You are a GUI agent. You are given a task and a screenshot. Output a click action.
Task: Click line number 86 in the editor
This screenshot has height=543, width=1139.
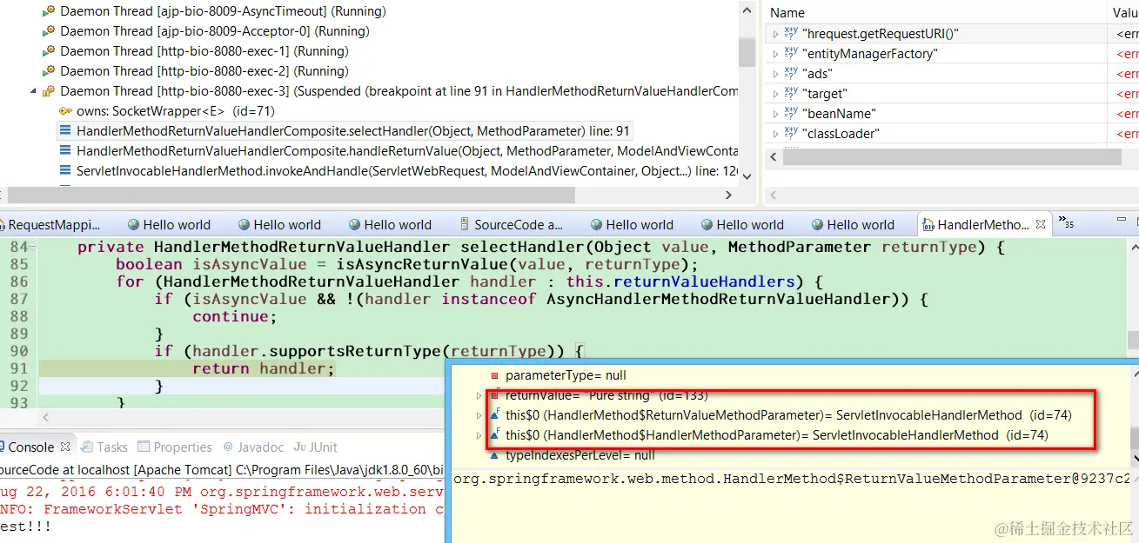(18, 281)
